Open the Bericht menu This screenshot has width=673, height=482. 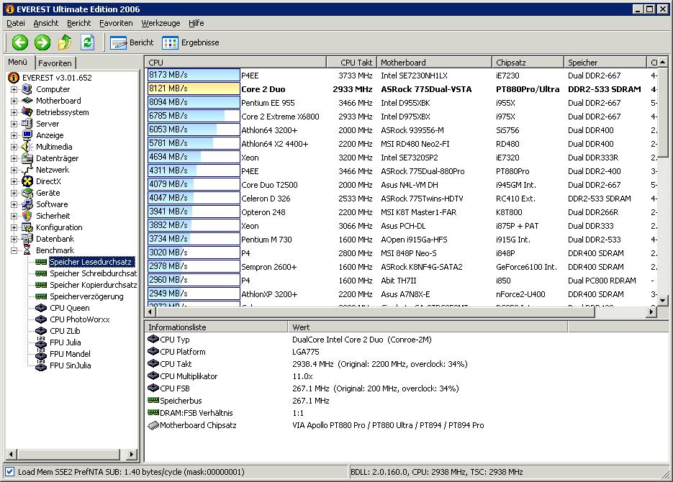click(79, 23)
